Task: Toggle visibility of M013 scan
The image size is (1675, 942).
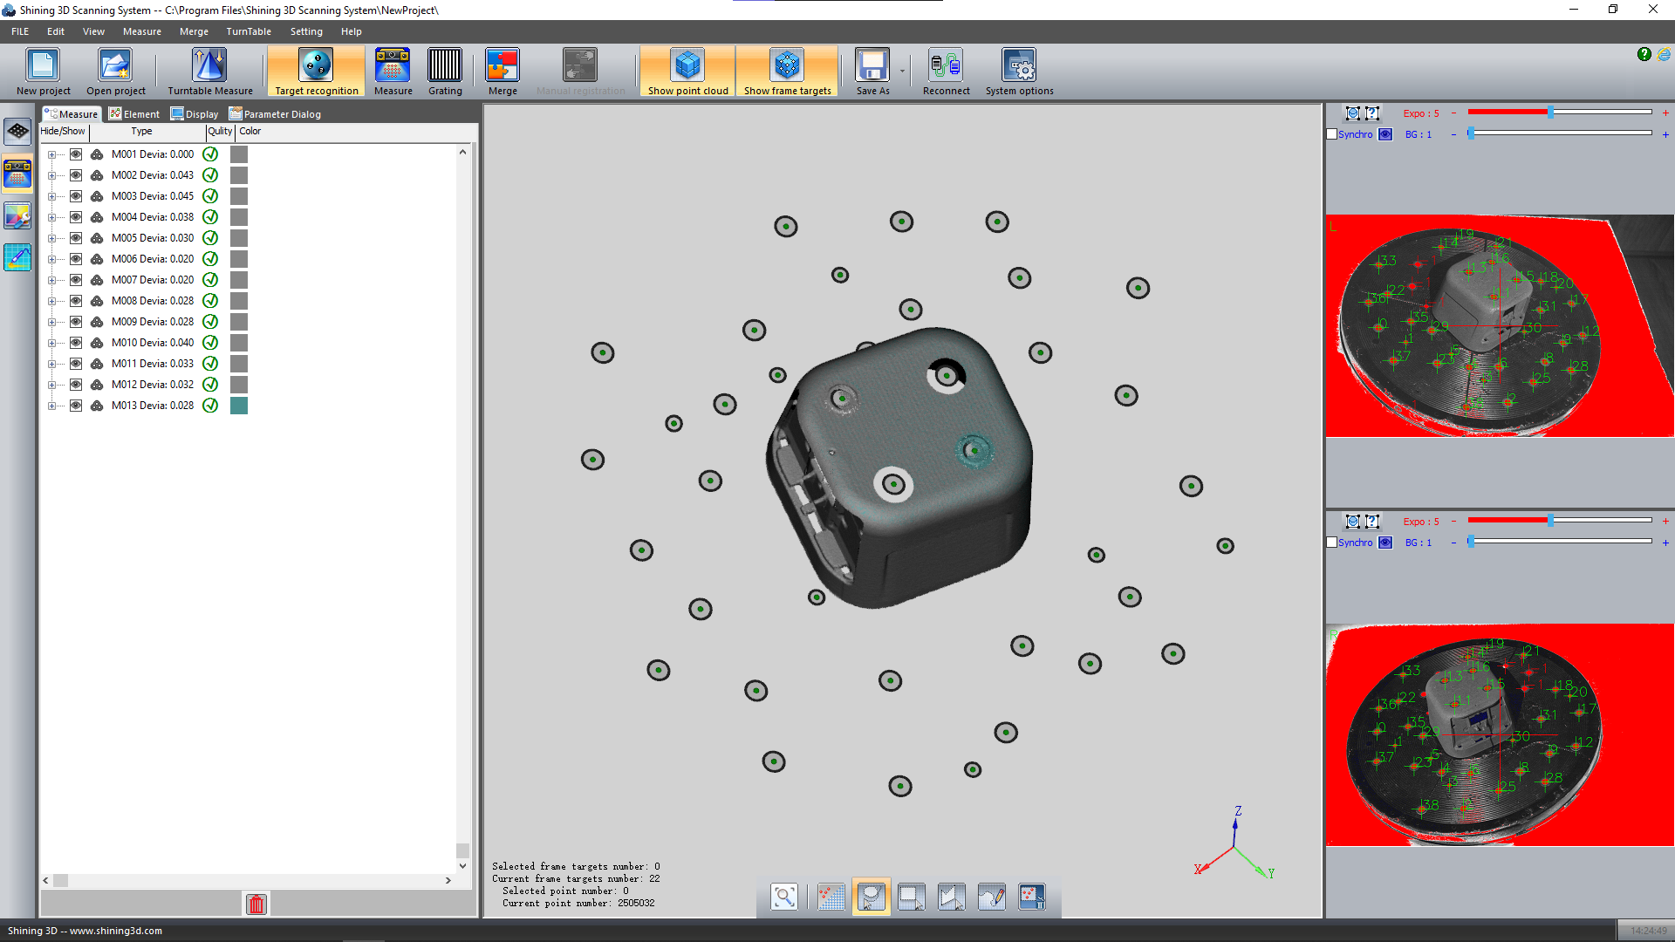Action: click(76, 406)
